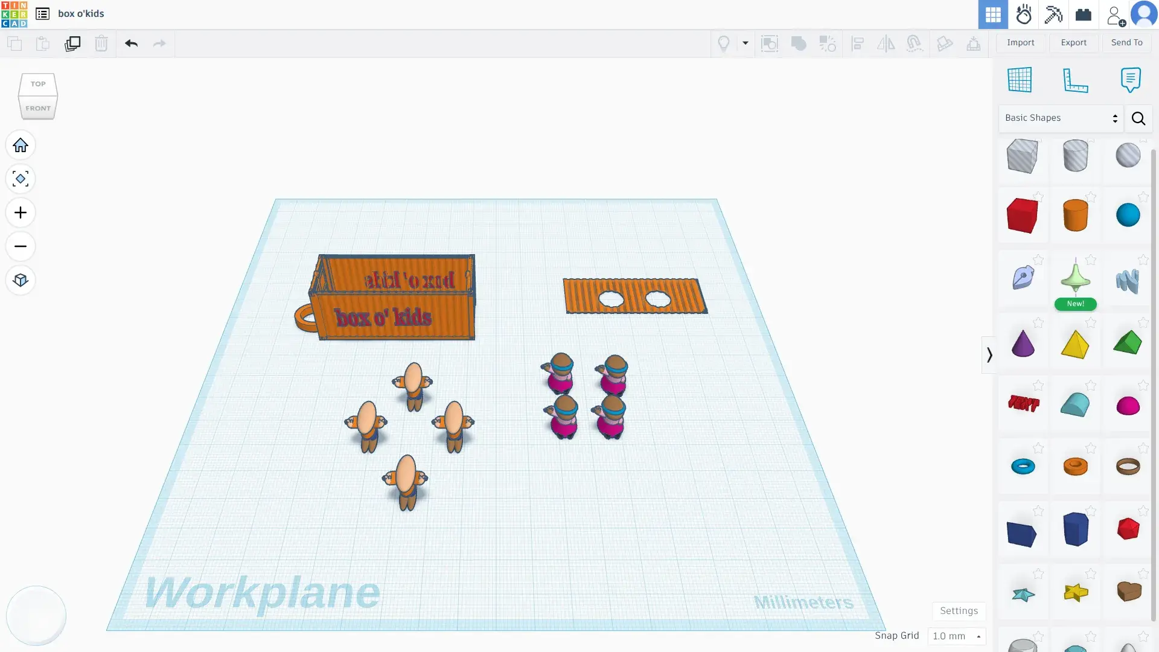This screenshot has width=1159, height=652.
Task: Click the Copy toolbar icon
Action: pyautogui.click(x=14, y=43)
